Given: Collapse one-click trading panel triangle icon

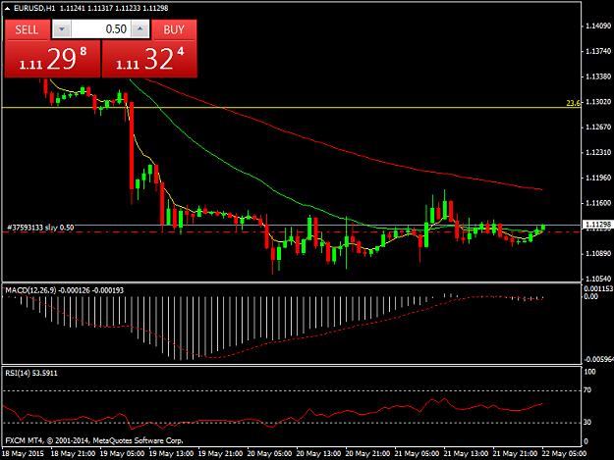Looking at the screenshot, I should (x=7, y=8).
